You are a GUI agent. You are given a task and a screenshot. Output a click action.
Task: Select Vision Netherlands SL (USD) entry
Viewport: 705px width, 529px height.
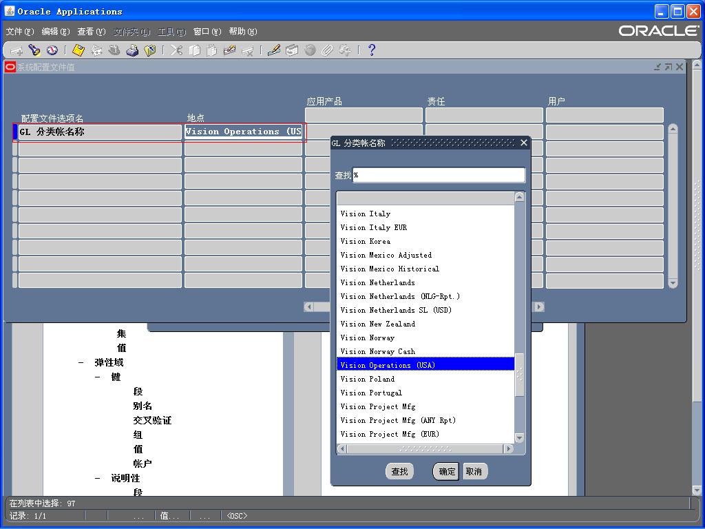click(x=425, y=310)
